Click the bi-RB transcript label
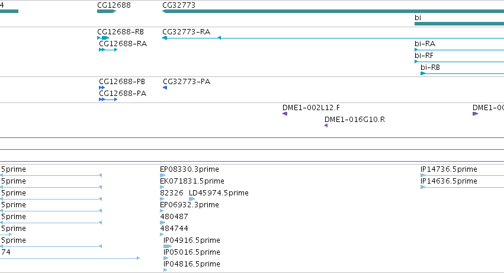Viewport: 504px width, 273px height. point(430,68)
